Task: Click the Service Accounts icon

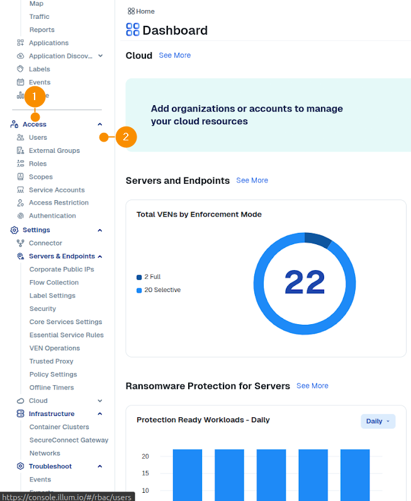Action: [21, 190]
